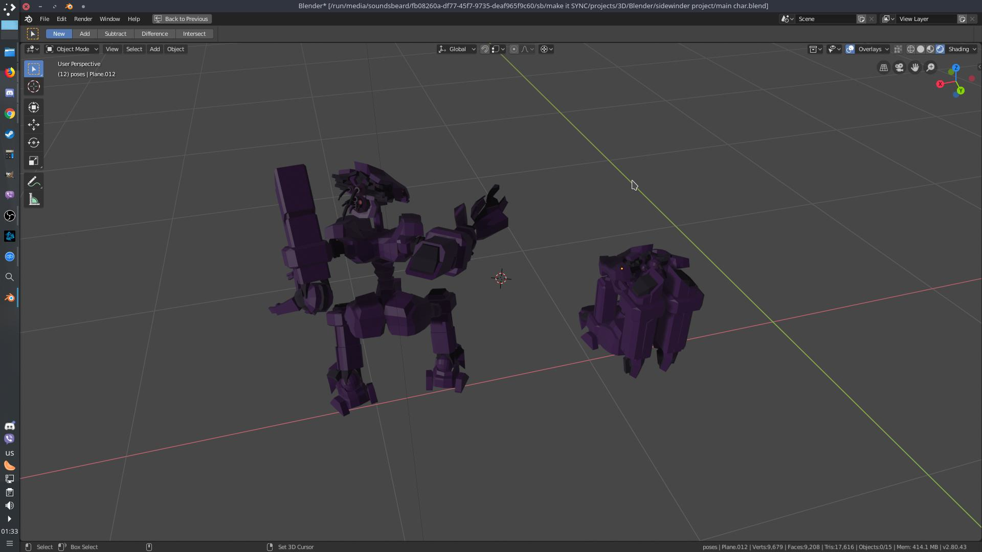
Task: Activate the Move tool
Action: pos(34,125)
